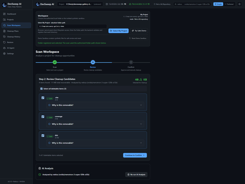
Task: Click the Confirm step circle
Action: click(131, 62)
